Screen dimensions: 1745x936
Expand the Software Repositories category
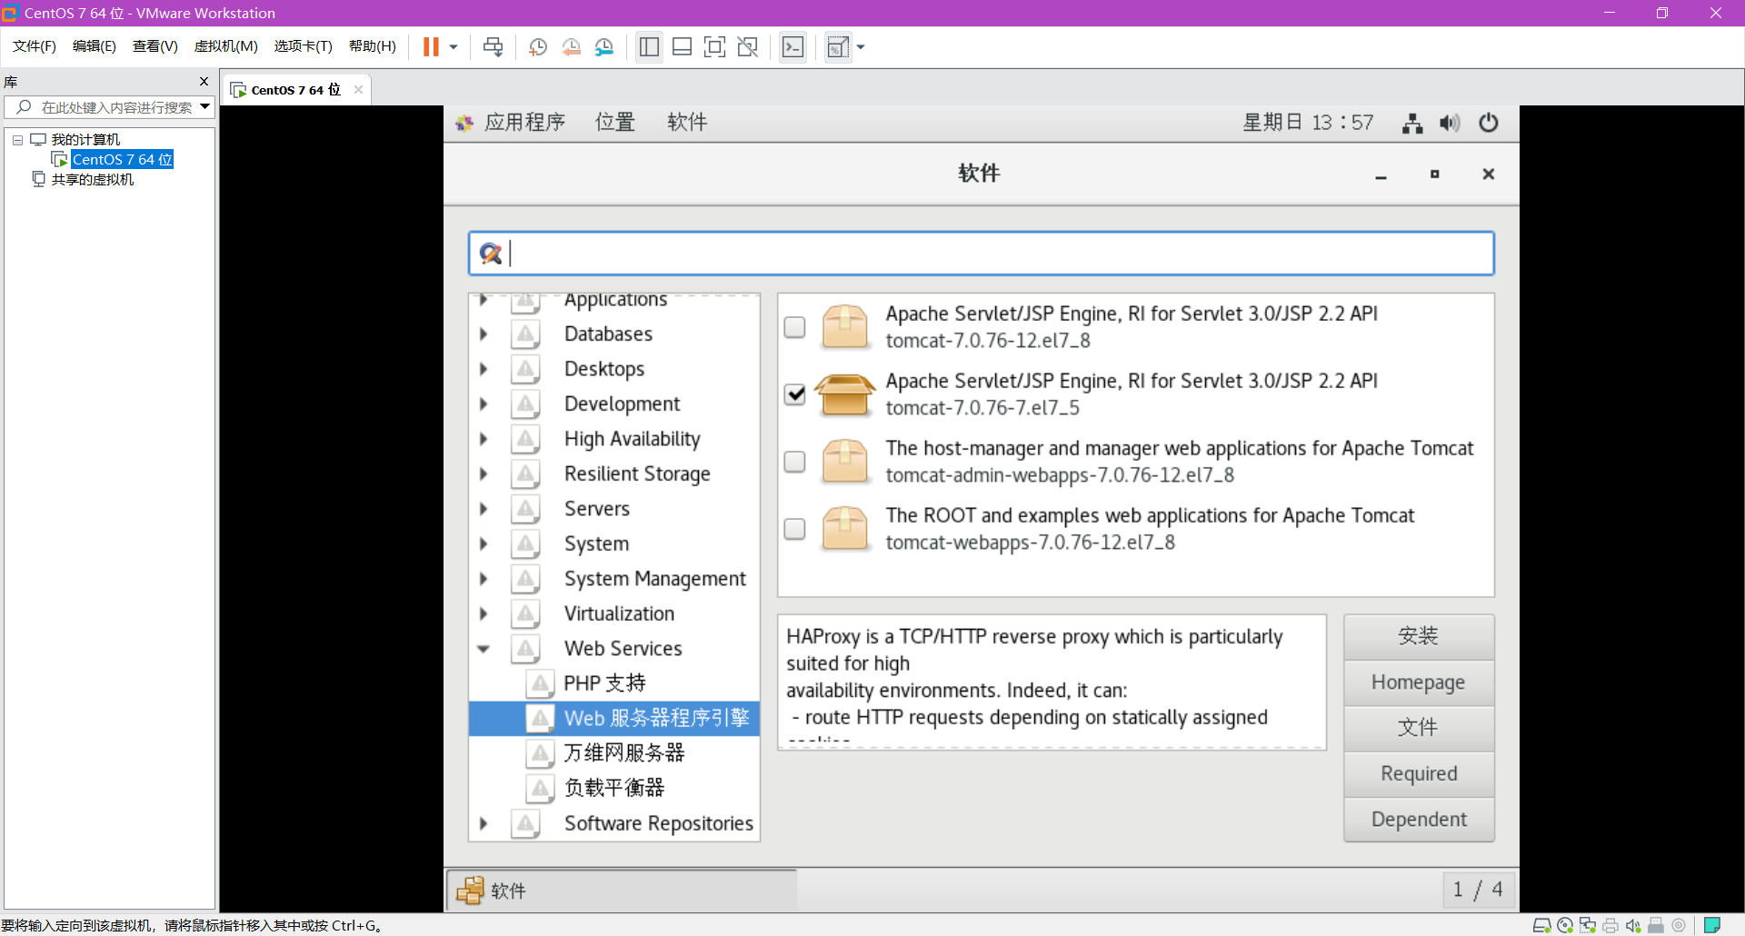(x=484, y=823)
